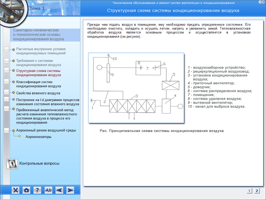Open the Приближенный аналитический метод расчета topic

[x=46, y=116]
